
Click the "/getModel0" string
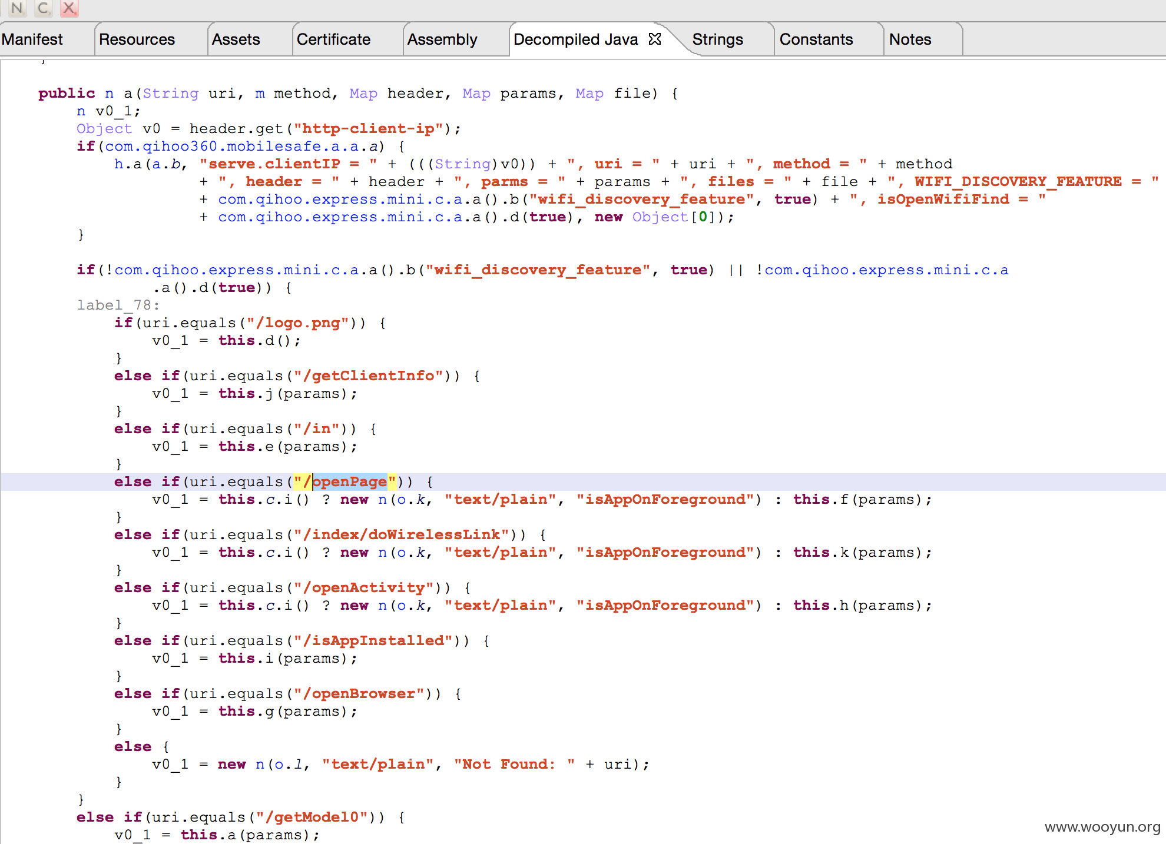coord(312,818)
